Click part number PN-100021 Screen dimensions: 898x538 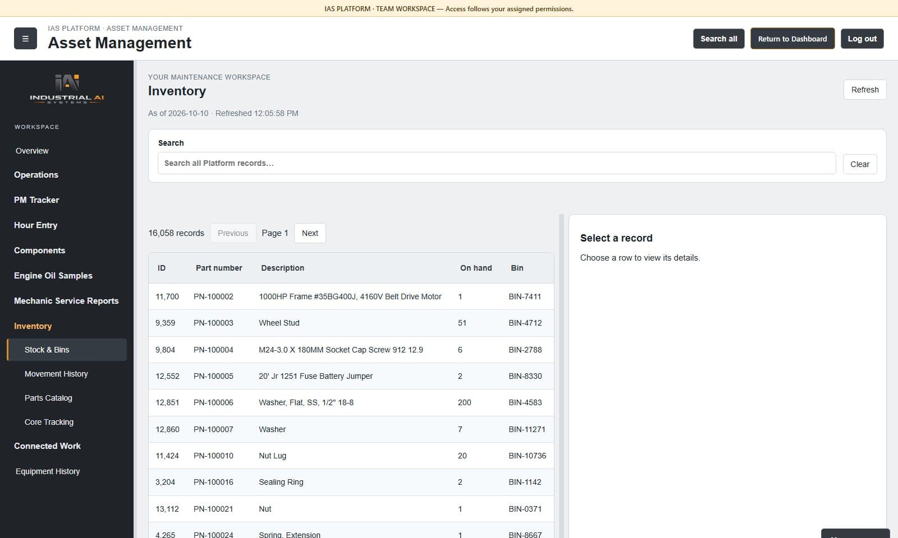tap(213, 509)
